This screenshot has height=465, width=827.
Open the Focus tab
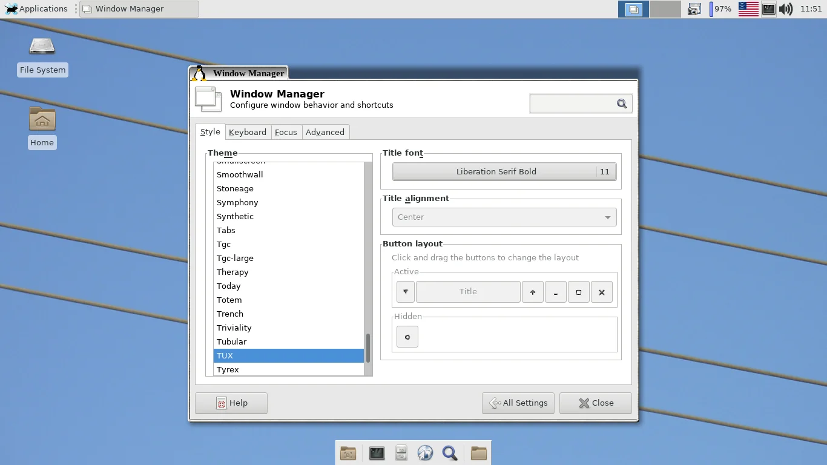[x=286, y=132]
